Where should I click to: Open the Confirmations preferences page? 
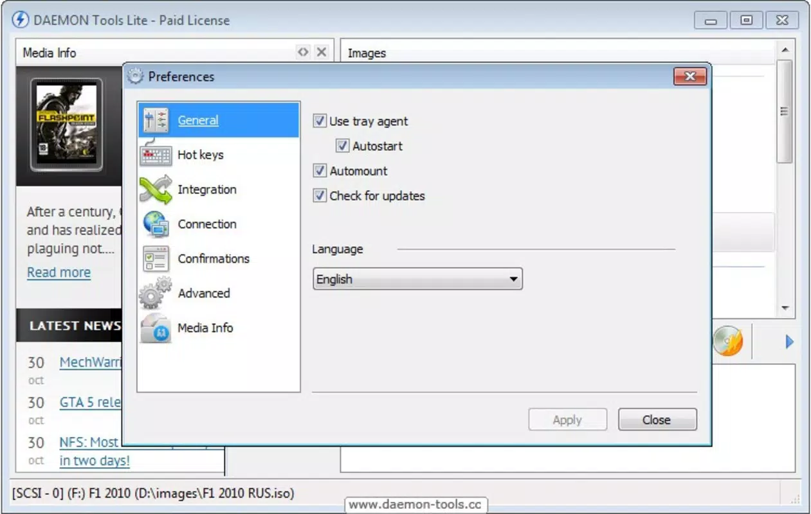pyautogui.click(x=219, y=259)
